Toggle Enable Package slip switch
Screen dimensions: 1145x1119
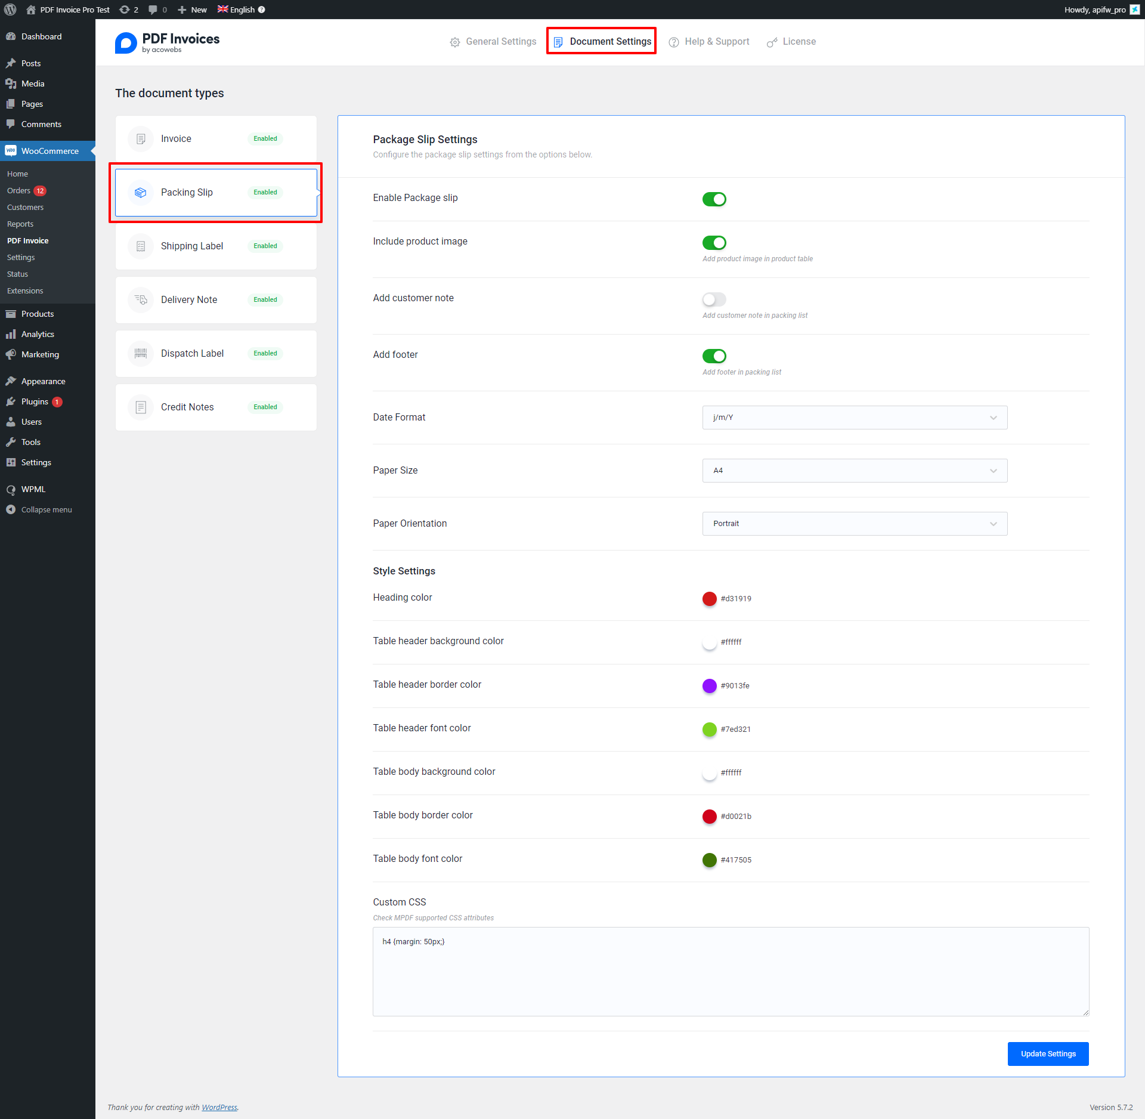pos(714,199)
